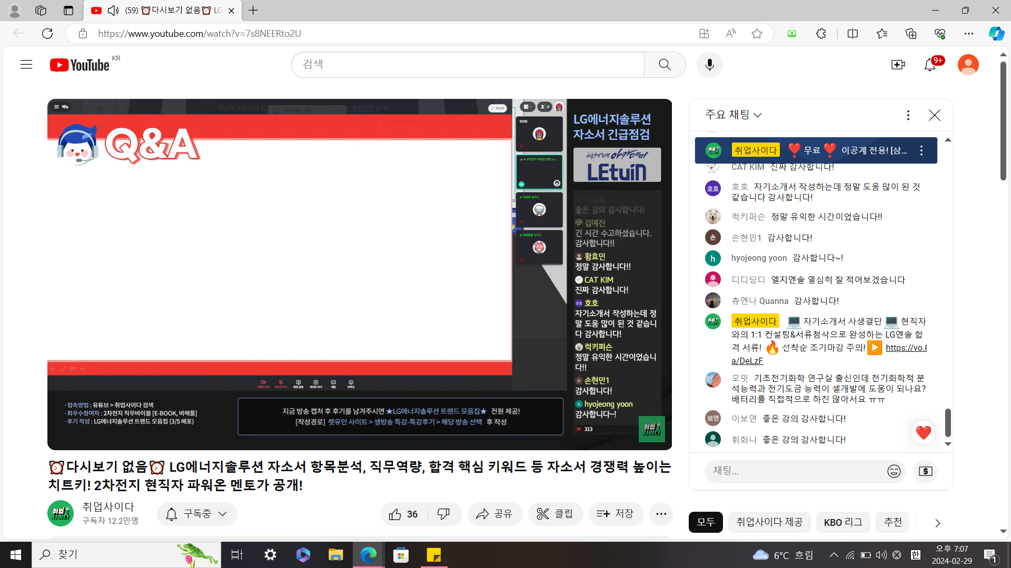Image resolution: width=1011 pixels, height=568 pixels.
Task: Open chat user 럭키퍼슨 name
Action: [748, 217]
